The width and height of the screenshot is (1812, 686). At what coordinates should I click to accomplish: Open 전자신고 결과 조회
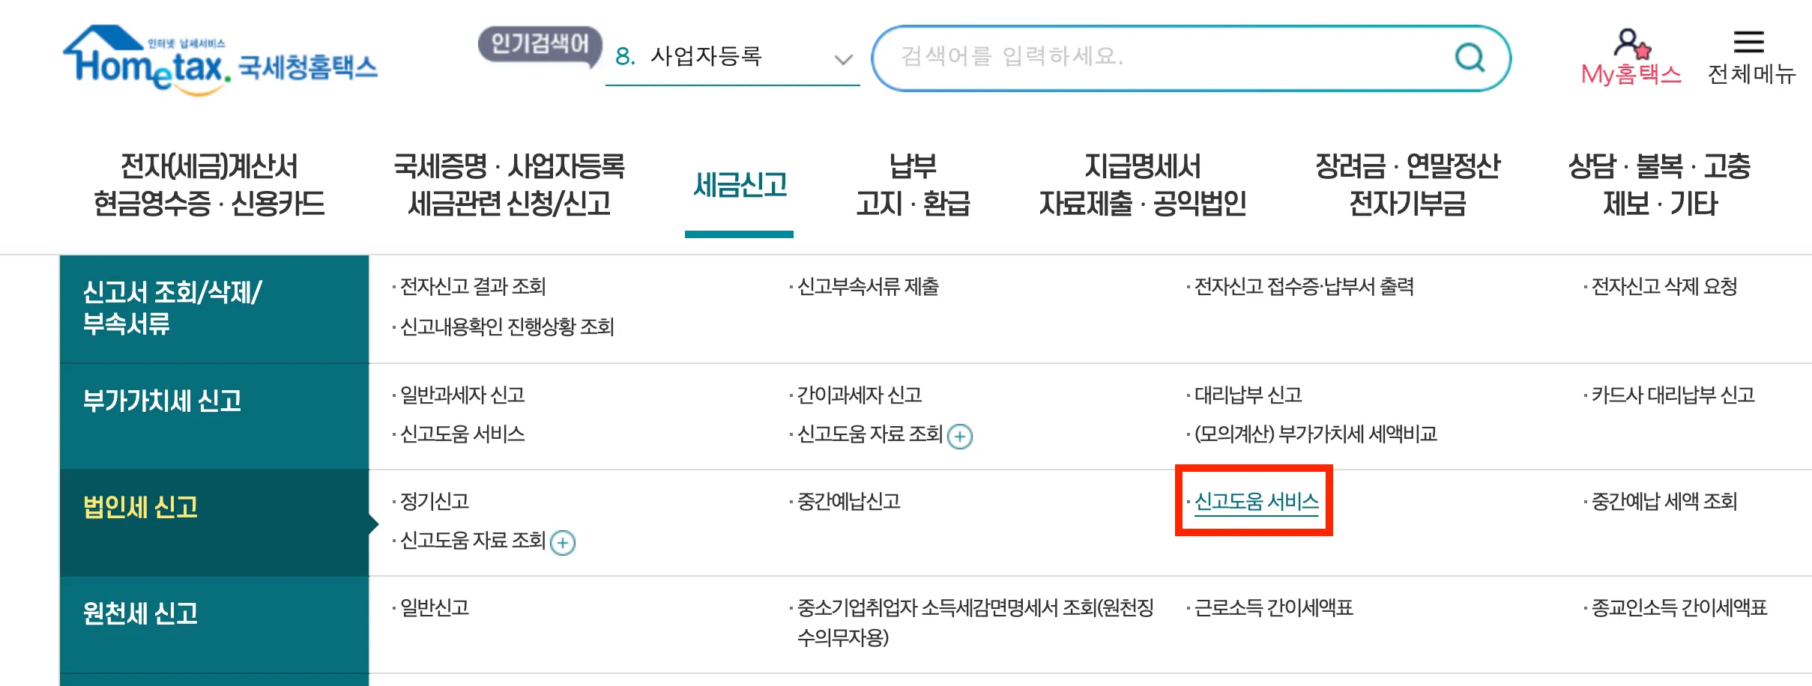pyautogui.click(x=472, y=287)
